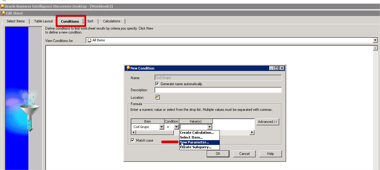This screenshot has width=380, height=170.
Task: Click the Value(s) input box
Action: pyautogui.click(x=193, y=127)
